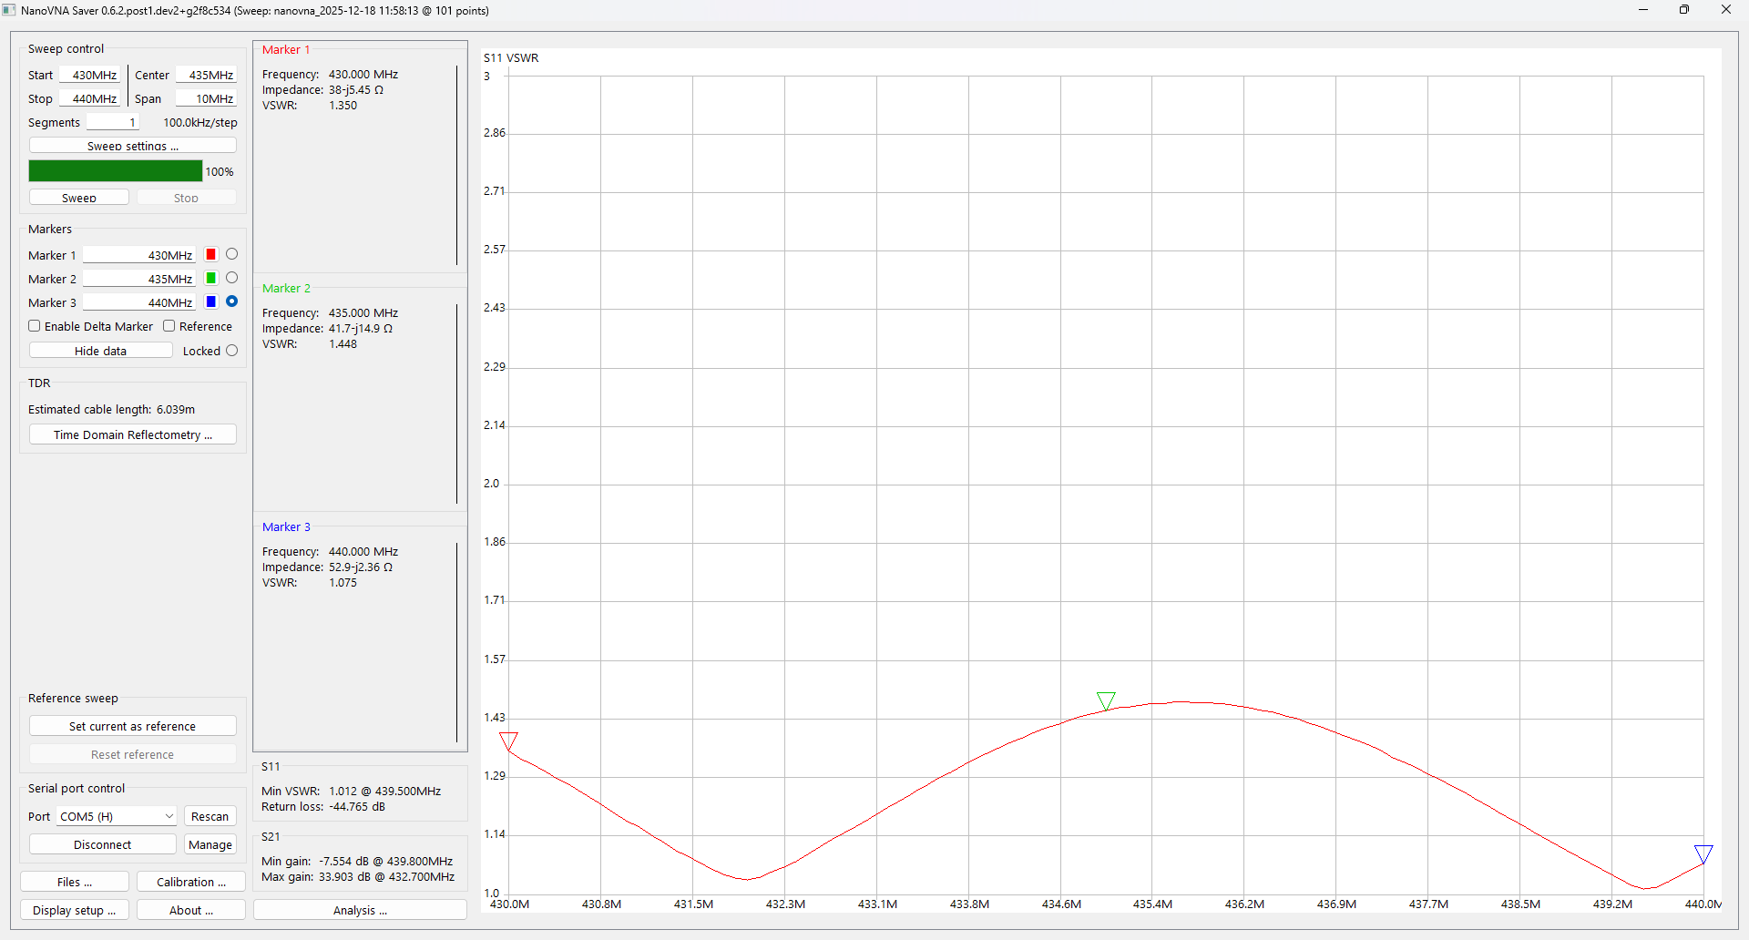
Task: Select the Marker 2 radio button
Action: (231, 279)
